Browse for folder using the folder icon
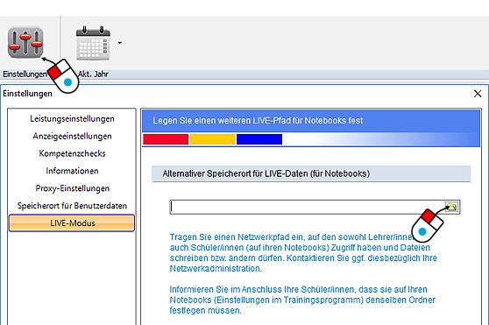This screenshot has height=325, width=489. coord(452,207)
